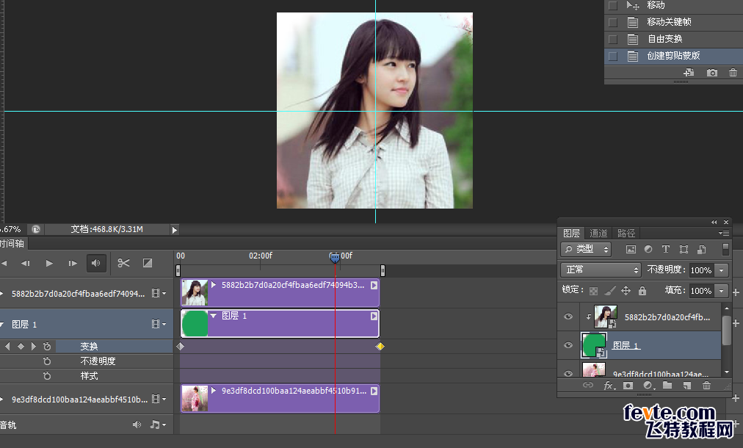Open filmstrip menu for 5882b2b7 track
Screen dimensions: 743x448
159,294
